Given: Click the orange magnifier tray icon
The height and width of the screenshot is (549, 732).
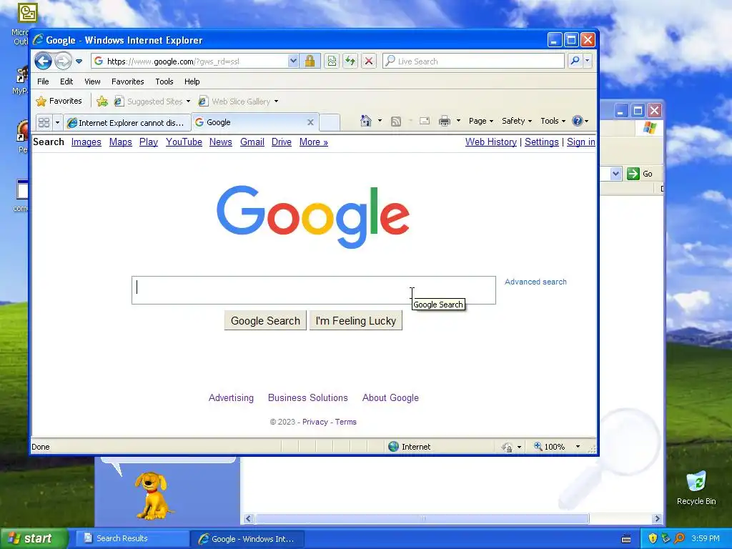Looking at the screenshot, I should [679, 538].
